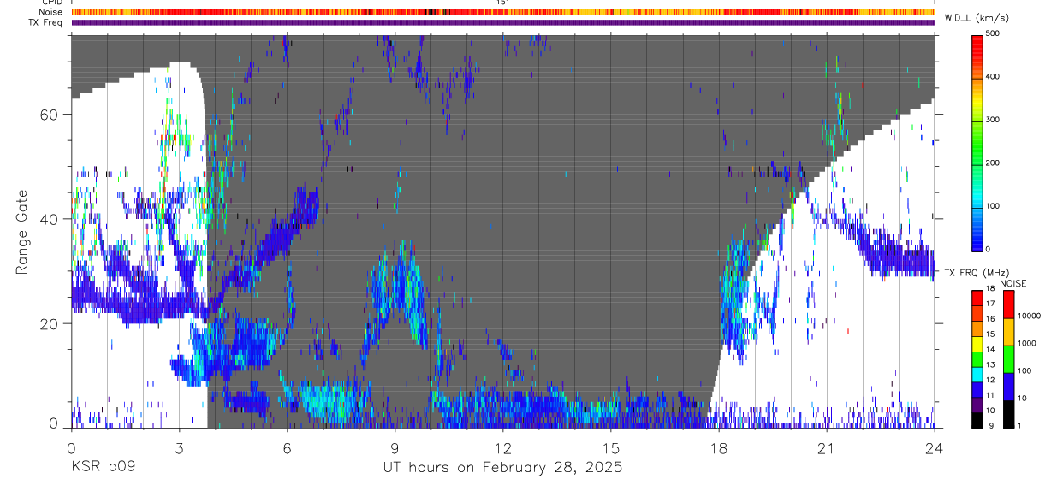Click the 21 tick on UT hours axis
Viewport: 1051px width, 485px height.
pos(827,447)
